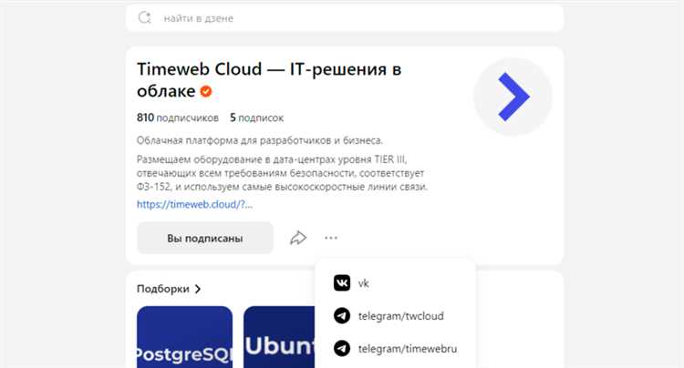
Task: Click the 'Timeweb Cloud — IT-решения в облаке' title
Action: [269, 80]
